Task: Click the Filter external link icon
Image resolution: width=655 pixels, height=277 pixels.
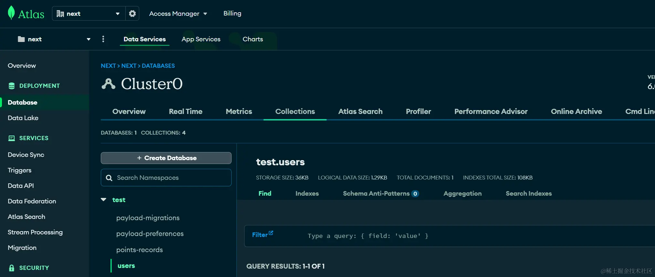Action: (x=271, y=233)
